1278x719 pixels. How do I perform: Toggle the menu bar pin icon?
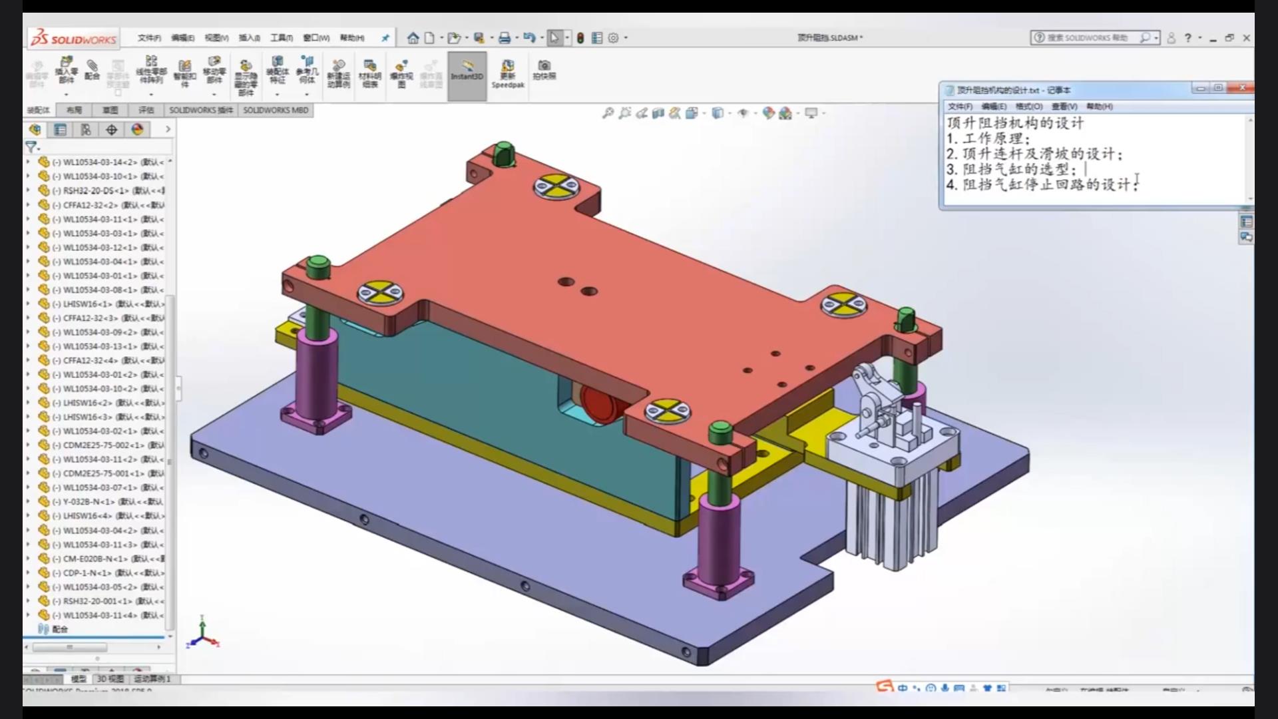(385, 38)
